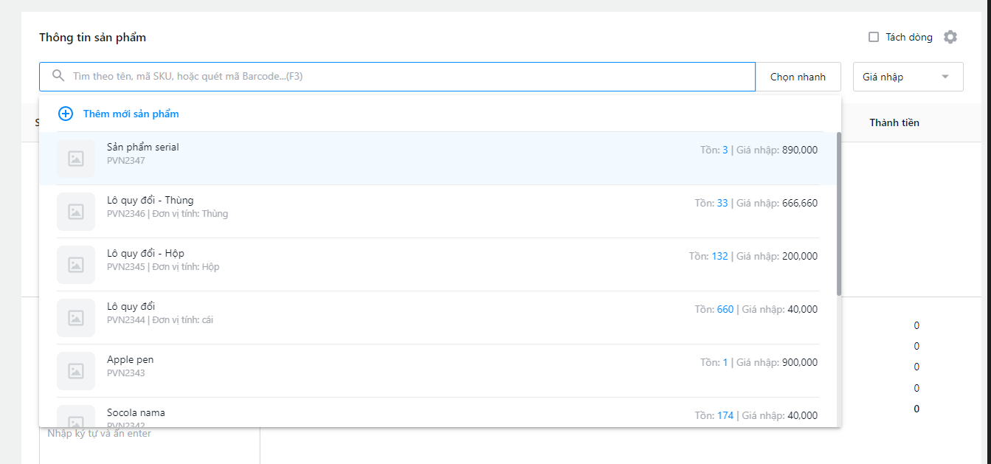Viewport: 991px width, 464px height.
Task: Click image placeholder for Lô quy đổi - Thùng
Action: coord(76,212)
